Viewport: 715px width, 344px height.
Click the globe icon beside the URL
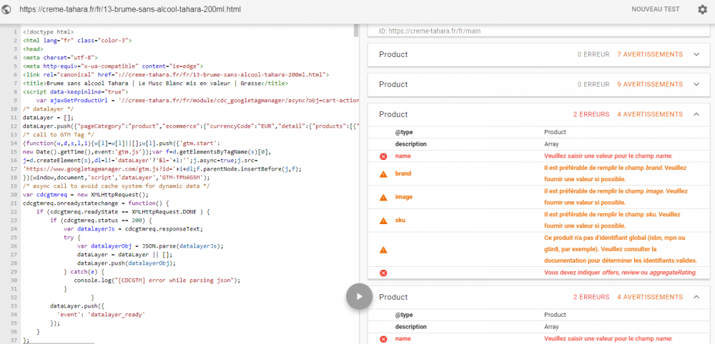point(7,9)
